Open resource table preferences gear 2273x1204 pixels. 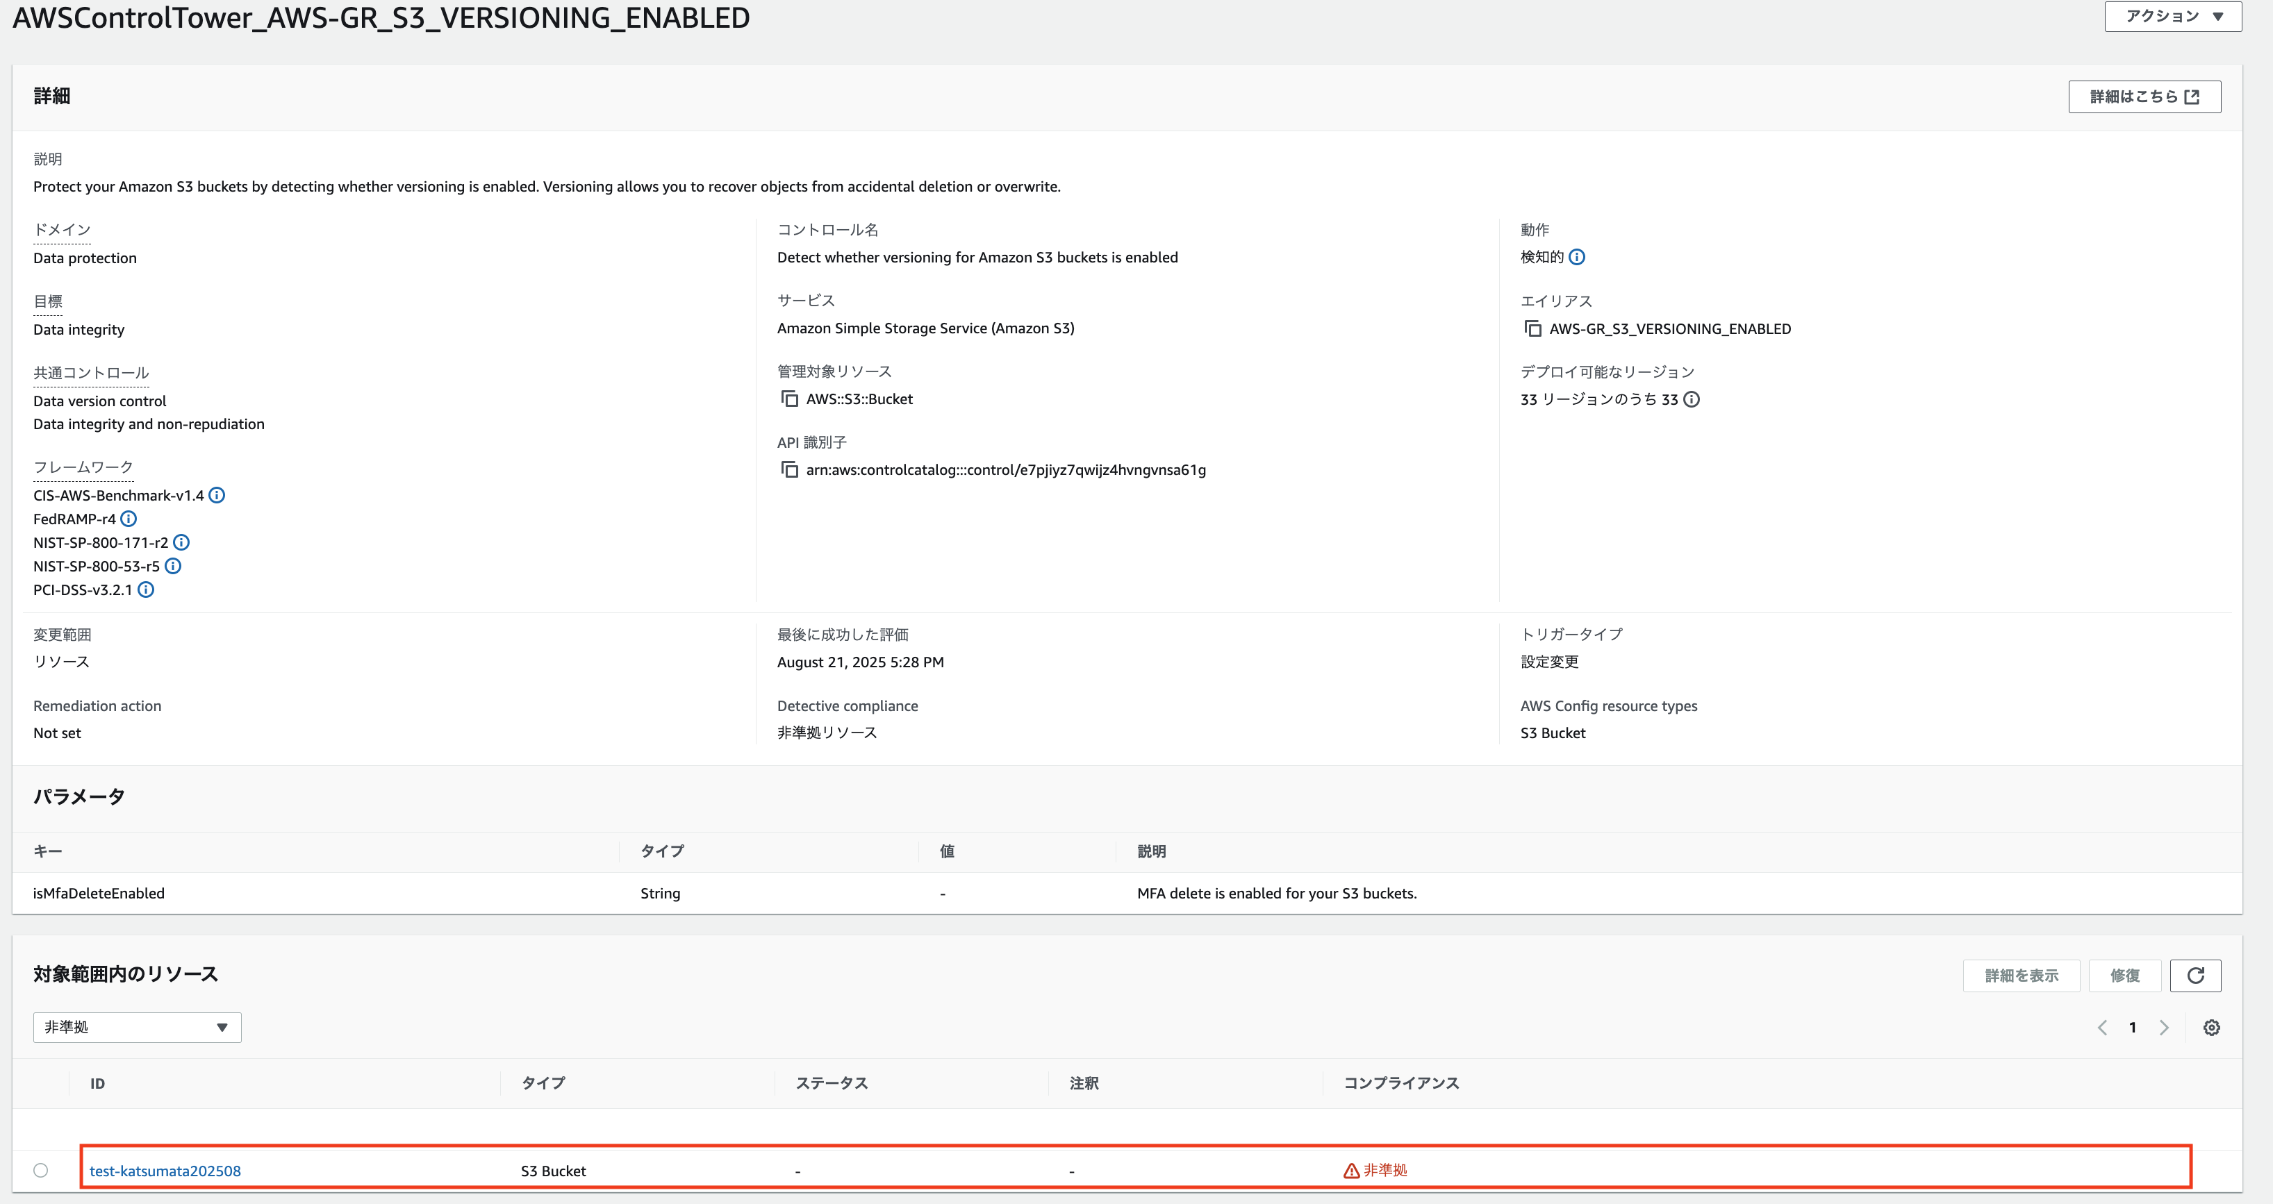pyautogui.click(x=2211, y=1027)
